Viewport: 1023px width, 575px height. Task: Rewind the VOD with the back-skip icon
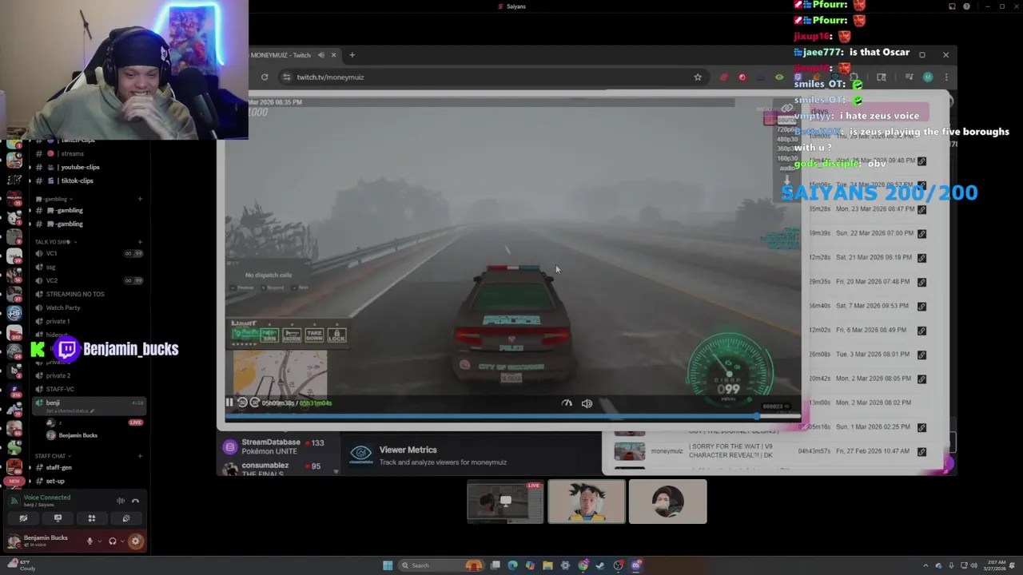pos(242,402)
